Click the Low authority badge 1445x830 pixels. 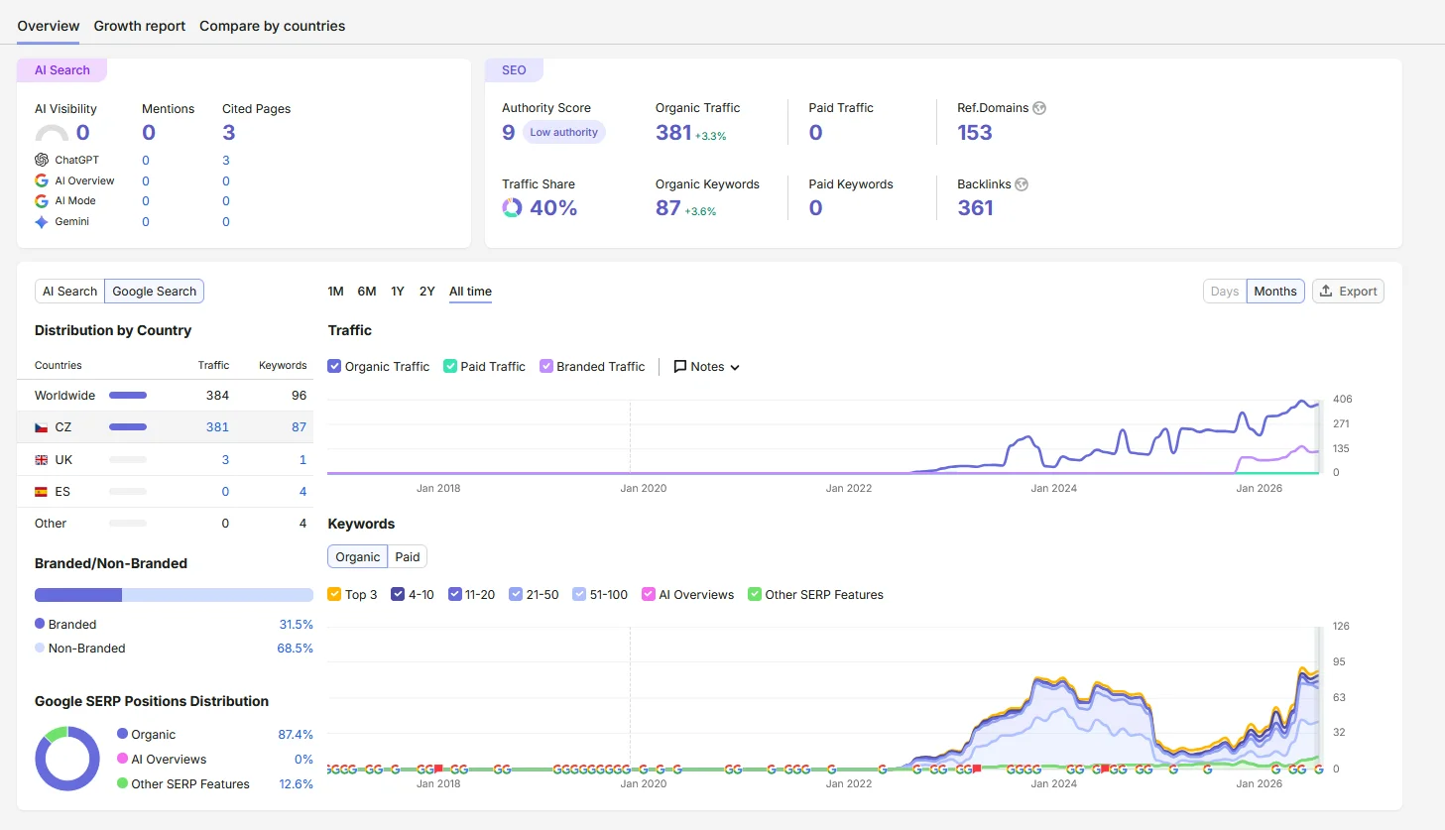(563, 132)
